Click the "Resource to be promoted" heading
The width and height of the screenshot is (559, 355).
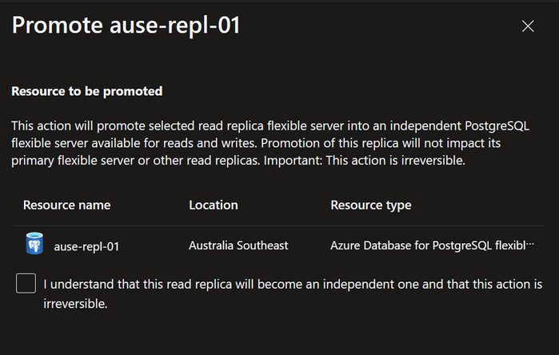pos(87,91)
